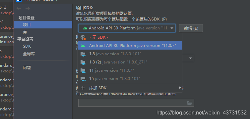Image resolution: width=250 pixels, height=119 pixels.
Task: Click the JDK folder icon for 15
Action: click(83, 79)
